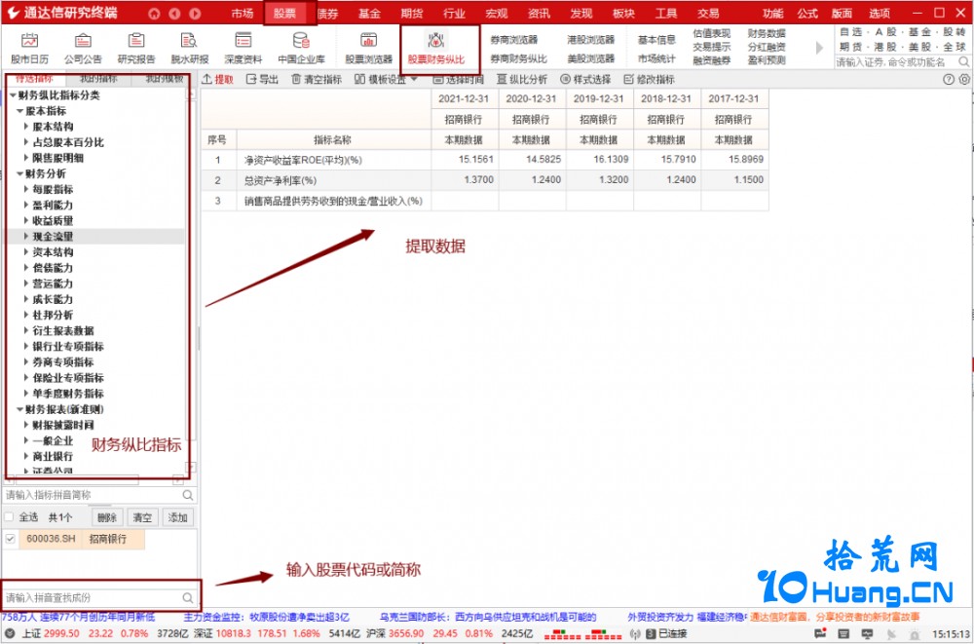This screenshot has height=644, width=974.
Task: Toggle the 全选 select-all checkbox
Action: [9, 516]
